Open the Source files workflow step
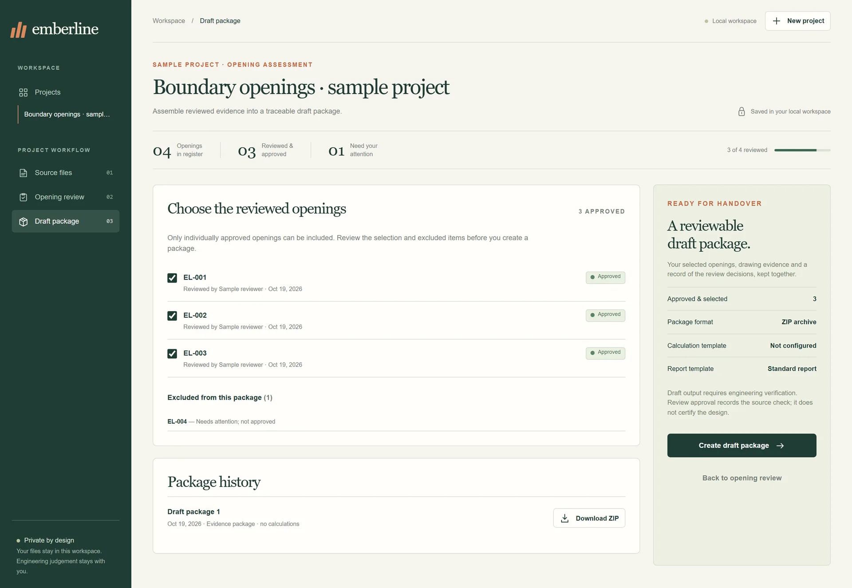 coord(66,173)
